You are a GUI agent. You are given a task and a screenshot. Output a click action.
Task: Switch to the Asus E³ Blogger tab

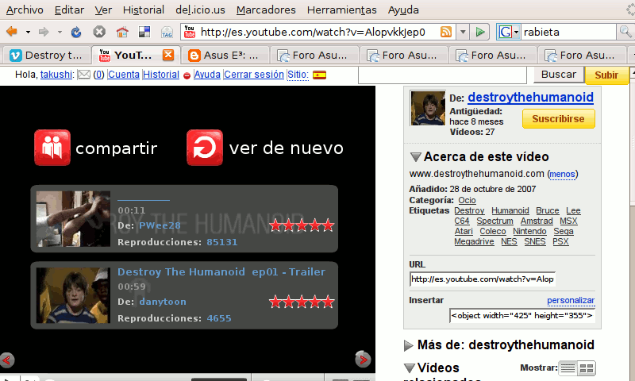click(x=225, y=55)
